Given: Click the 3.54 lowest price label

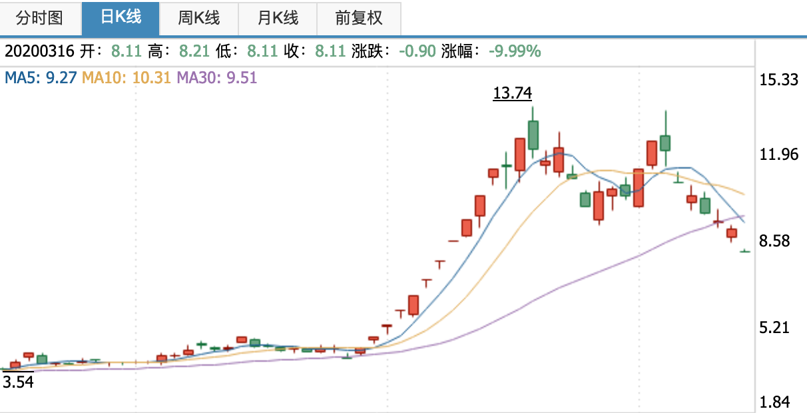Looking at the screenshot, I should pyautogui.click(x=18, y=382).
